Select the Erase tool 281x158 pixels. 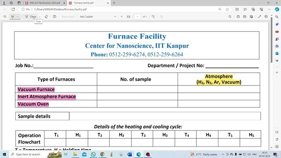click(x=46, y=17)
